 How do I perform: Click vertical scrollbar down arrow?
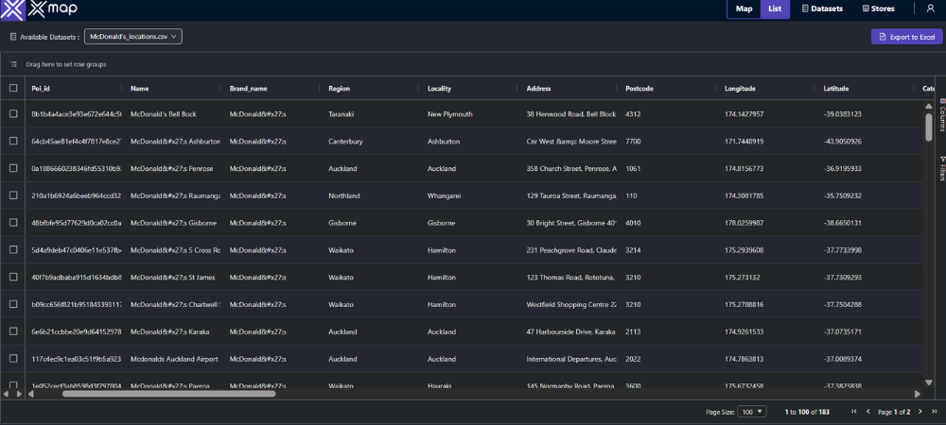(x=929, y=382)
